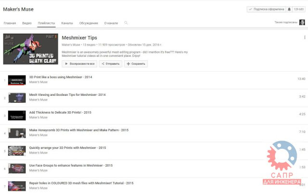Click the 'Обновлен 15 дек. 2016 г.' text

coord(145,45)
